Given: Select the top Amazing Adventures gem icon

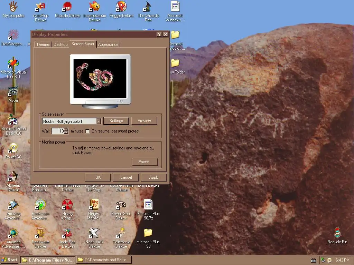Looking at the screenshot, I should click(x=13, y=205).
